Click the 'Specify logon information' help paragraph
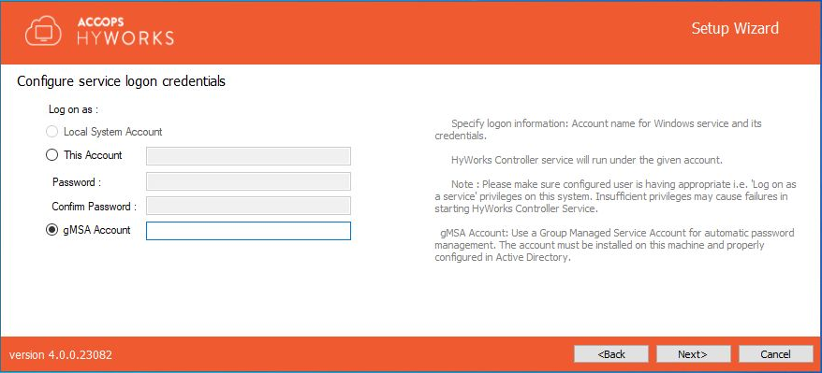822x373 pixels. tap(598, 130)
